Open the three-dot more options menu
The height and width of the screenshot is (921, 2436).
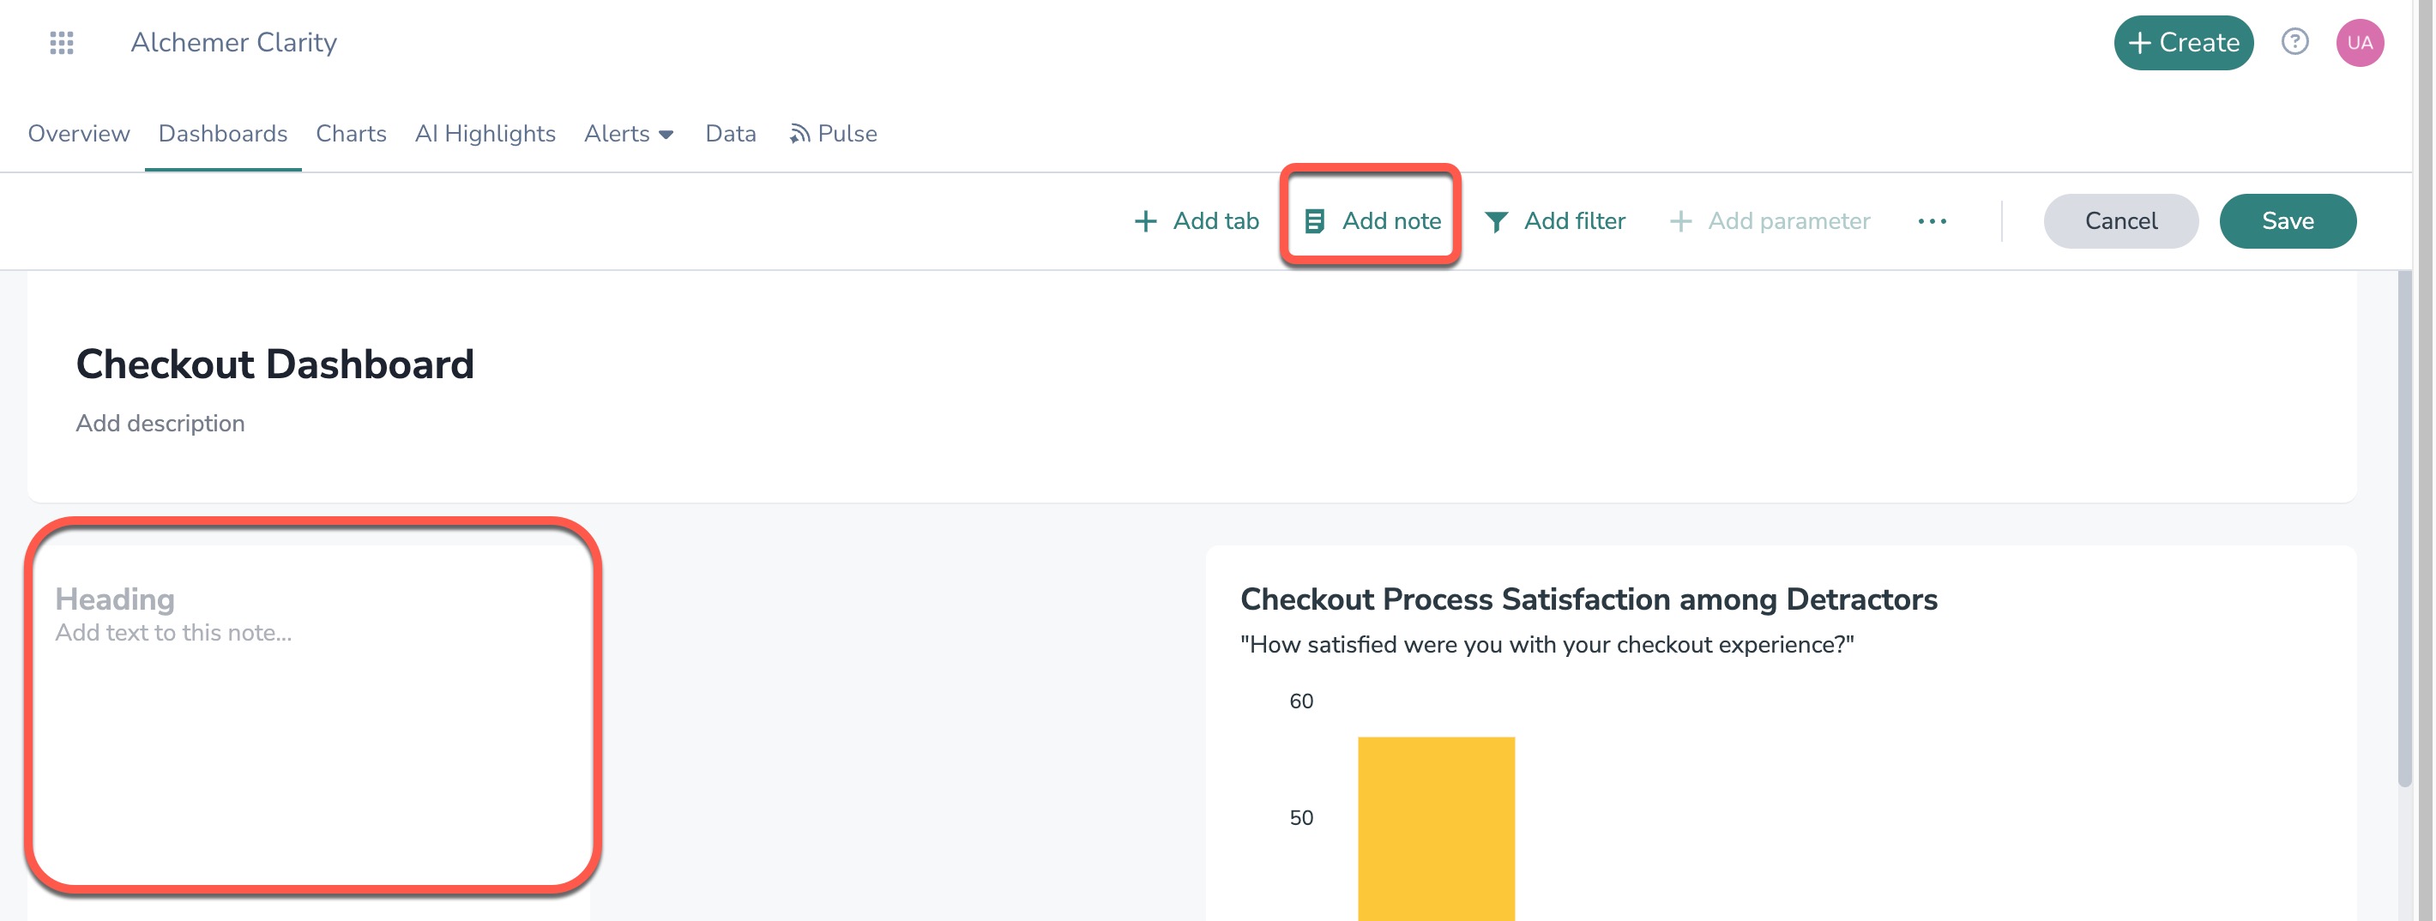click(x=1931, y=221)
